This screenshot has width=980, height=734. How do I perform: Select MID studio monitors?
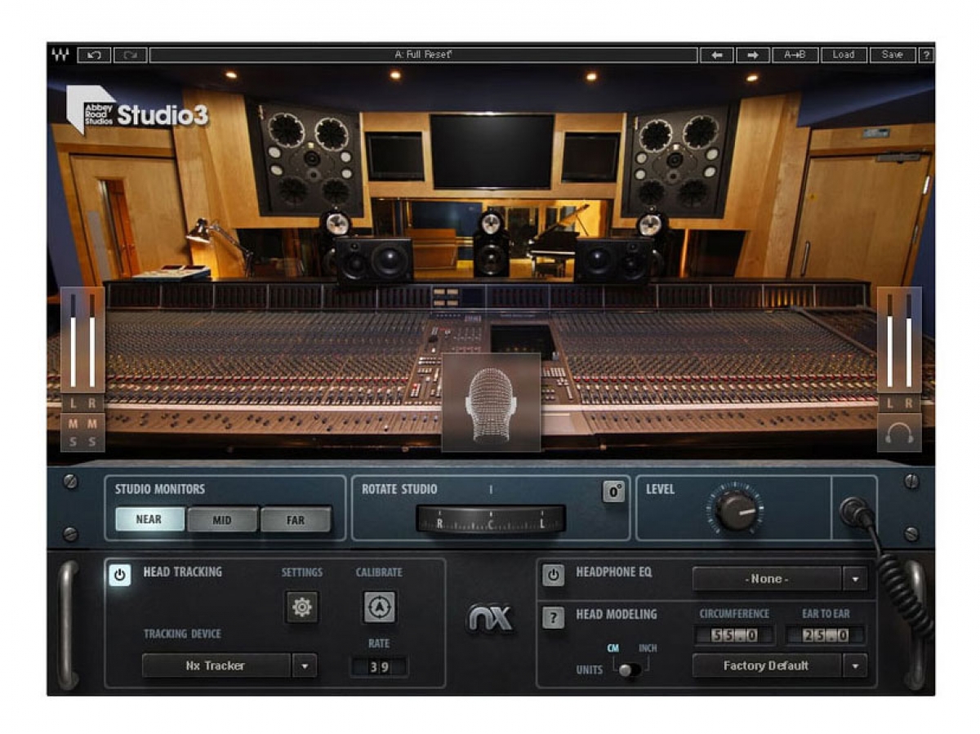(x=222, y=519)
